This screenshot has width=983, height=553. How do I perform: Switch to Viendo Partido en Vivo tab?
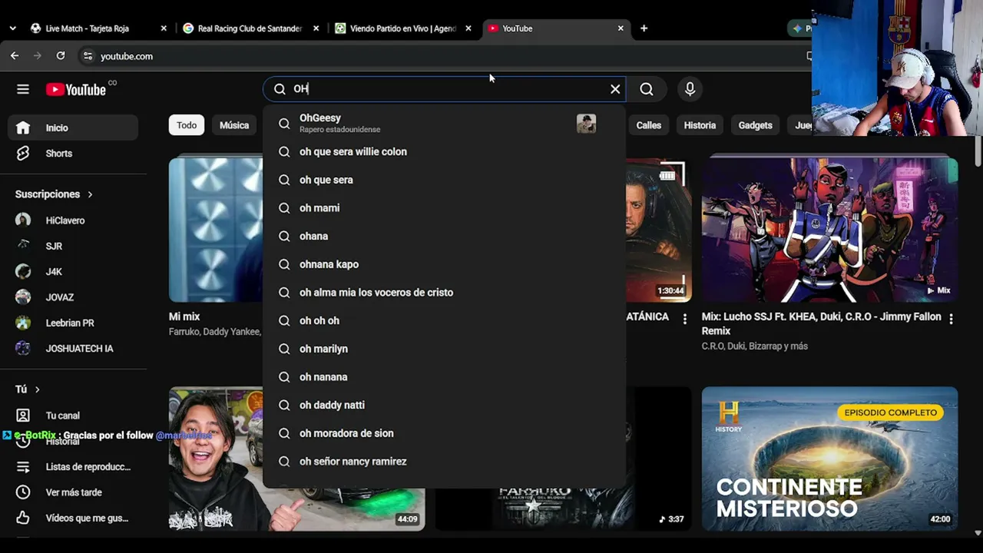click(x=402, y=28)
